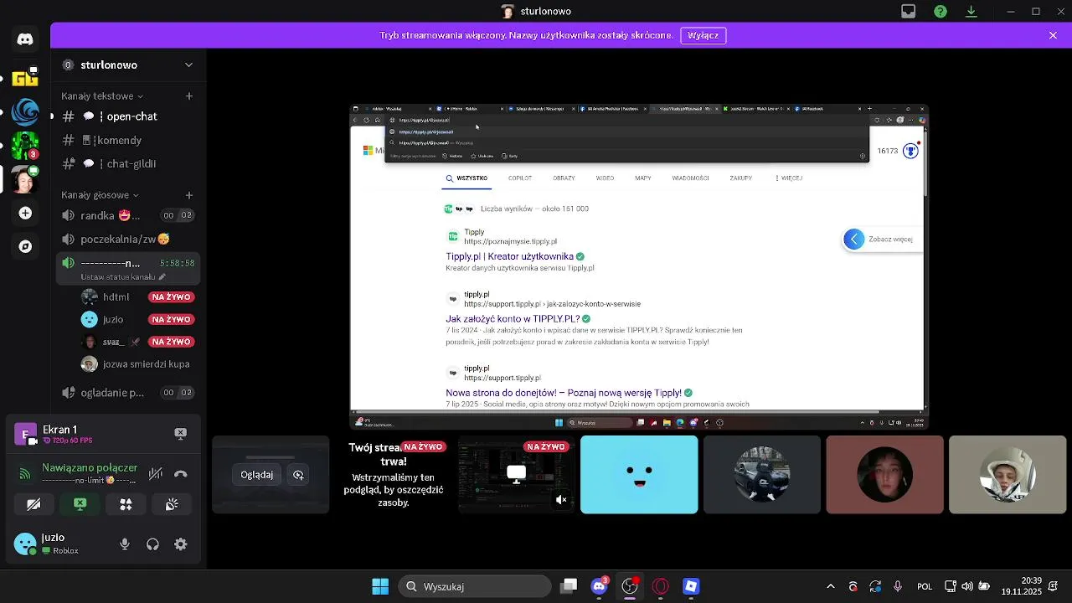The height and width of the screenshot is (603, 1072).
Task: Toggle noise suppression waveform icon
Action: [155, 474]
